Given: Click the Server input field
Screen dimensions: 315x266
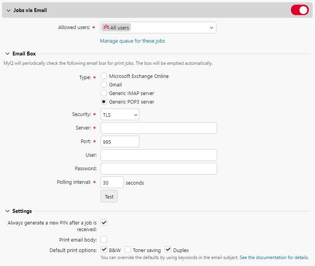Looking at the screenshot, I should (x=158, y=128).
